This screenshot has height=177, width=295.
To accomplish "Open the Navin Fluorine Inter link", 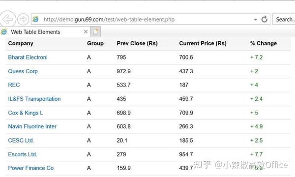I will [32, 126].
